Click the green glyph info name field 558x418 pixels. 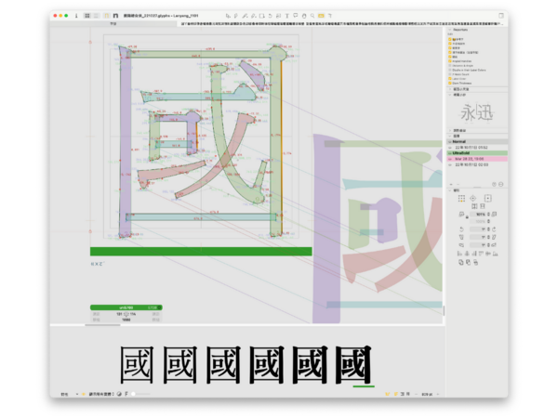(125, 307)
